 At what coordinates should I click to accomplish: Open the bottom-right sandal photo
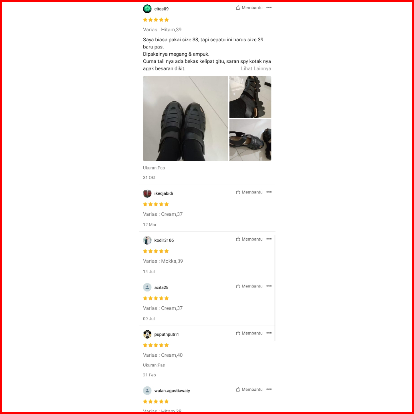coord(250,140)
